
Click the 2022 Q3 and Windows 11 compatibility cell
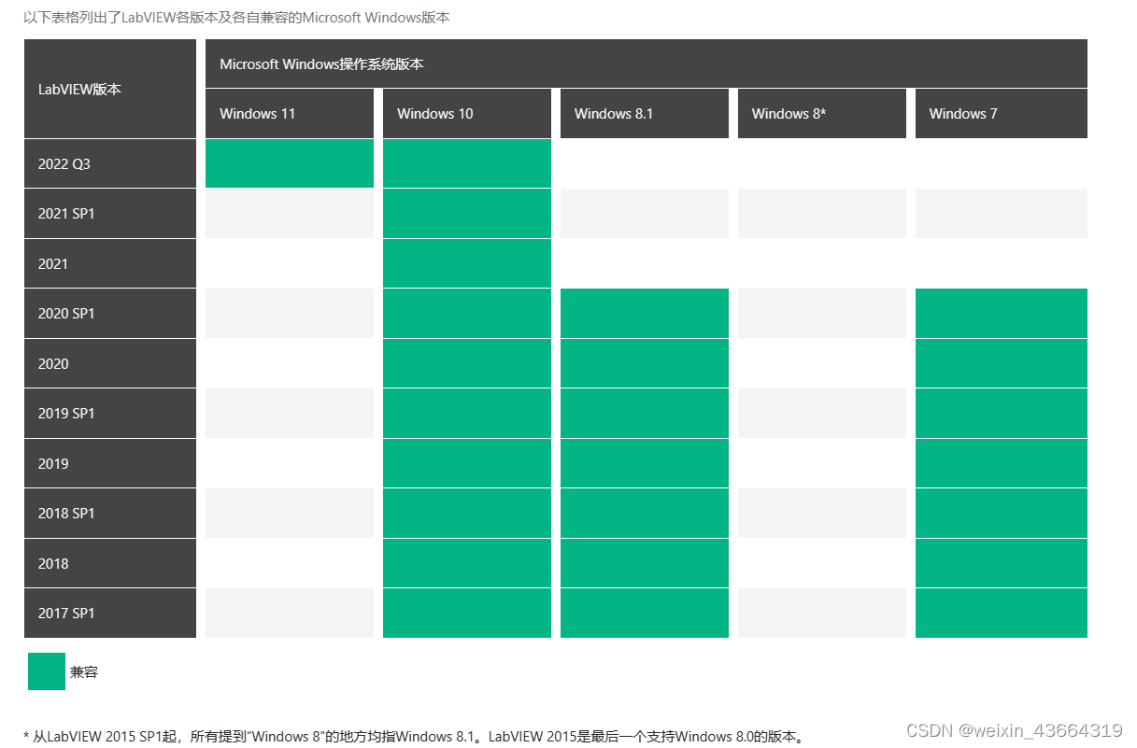pyautogui.click(x=290, y=163)
